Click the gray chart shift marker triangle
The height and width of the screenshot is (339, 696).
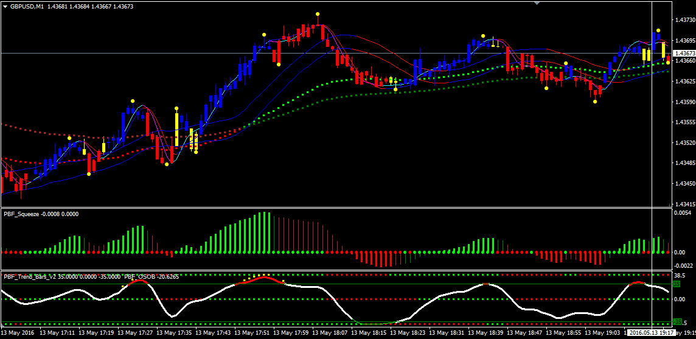coord(537,3)
